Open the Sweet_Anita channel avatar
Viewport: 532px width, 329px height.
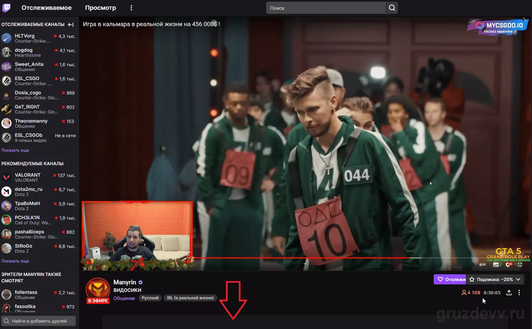6,67
